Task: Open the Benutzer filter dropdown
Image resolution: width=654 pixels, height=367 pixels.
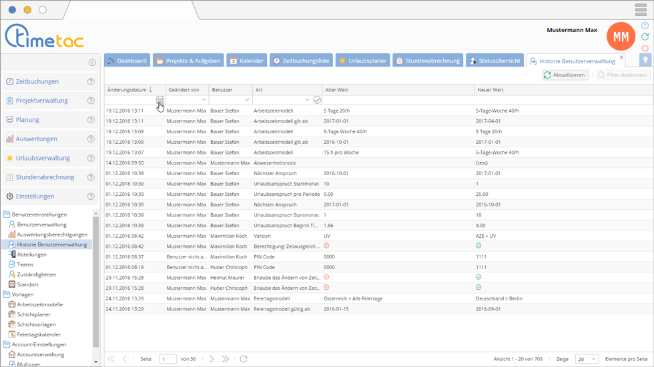Action: [x=247, y=100]
